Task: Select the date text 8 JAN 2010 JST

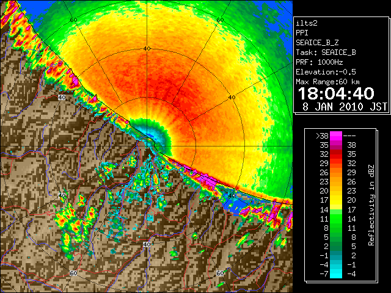Action: [345, 107]
